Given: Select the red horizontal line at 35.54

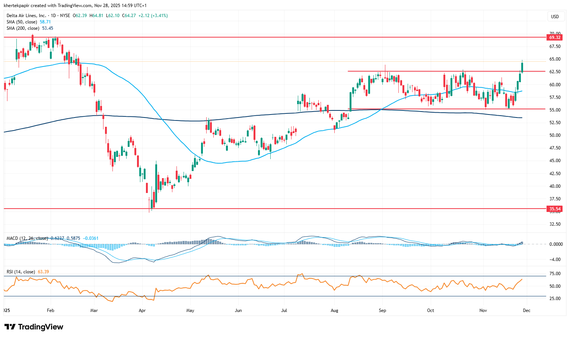Looking at the screenshot, I should click(x=261, y=209).
